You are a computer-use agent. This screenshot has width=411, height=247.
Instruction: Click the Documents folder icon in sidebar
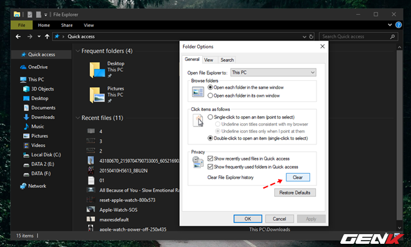[x=26, y=108]
